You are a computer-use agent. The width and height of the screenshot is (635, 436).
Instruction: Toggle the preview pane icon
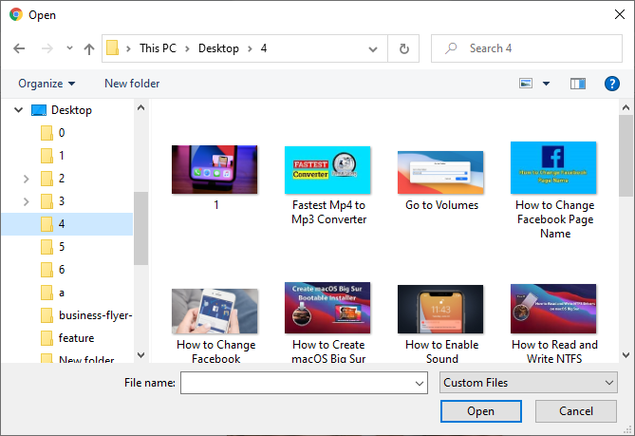(x=578, y=84)
